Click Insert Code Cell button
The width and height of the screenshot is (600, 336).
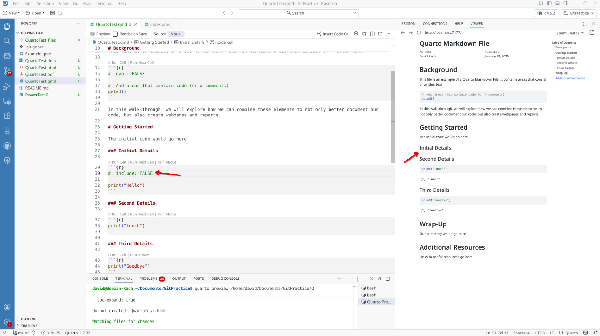(333, 34)
